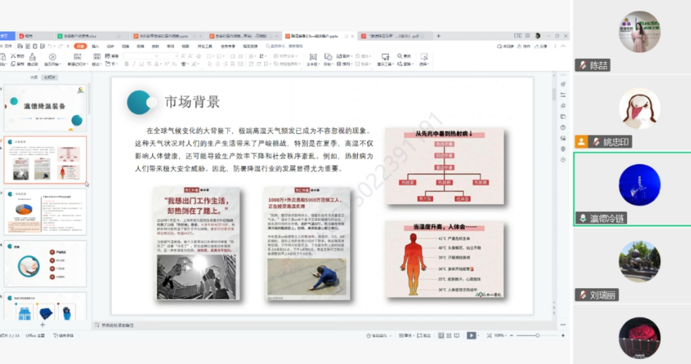Click the Increase font size icon

(183, 56)
